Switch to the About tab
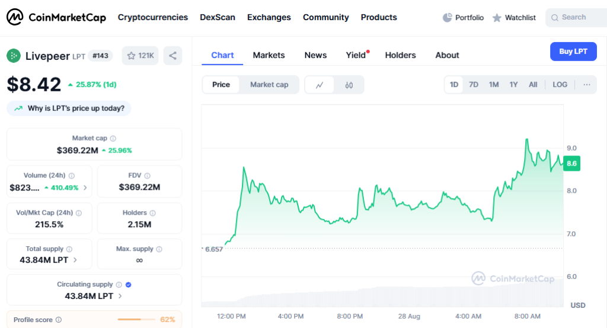The height and width of the screenshot is (328, 607). click(447, 55)
